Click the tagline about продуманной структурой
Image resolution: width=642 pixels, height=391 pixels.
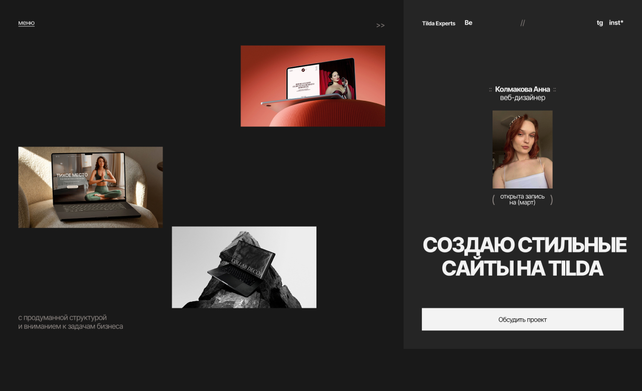(x=70, y=321)
